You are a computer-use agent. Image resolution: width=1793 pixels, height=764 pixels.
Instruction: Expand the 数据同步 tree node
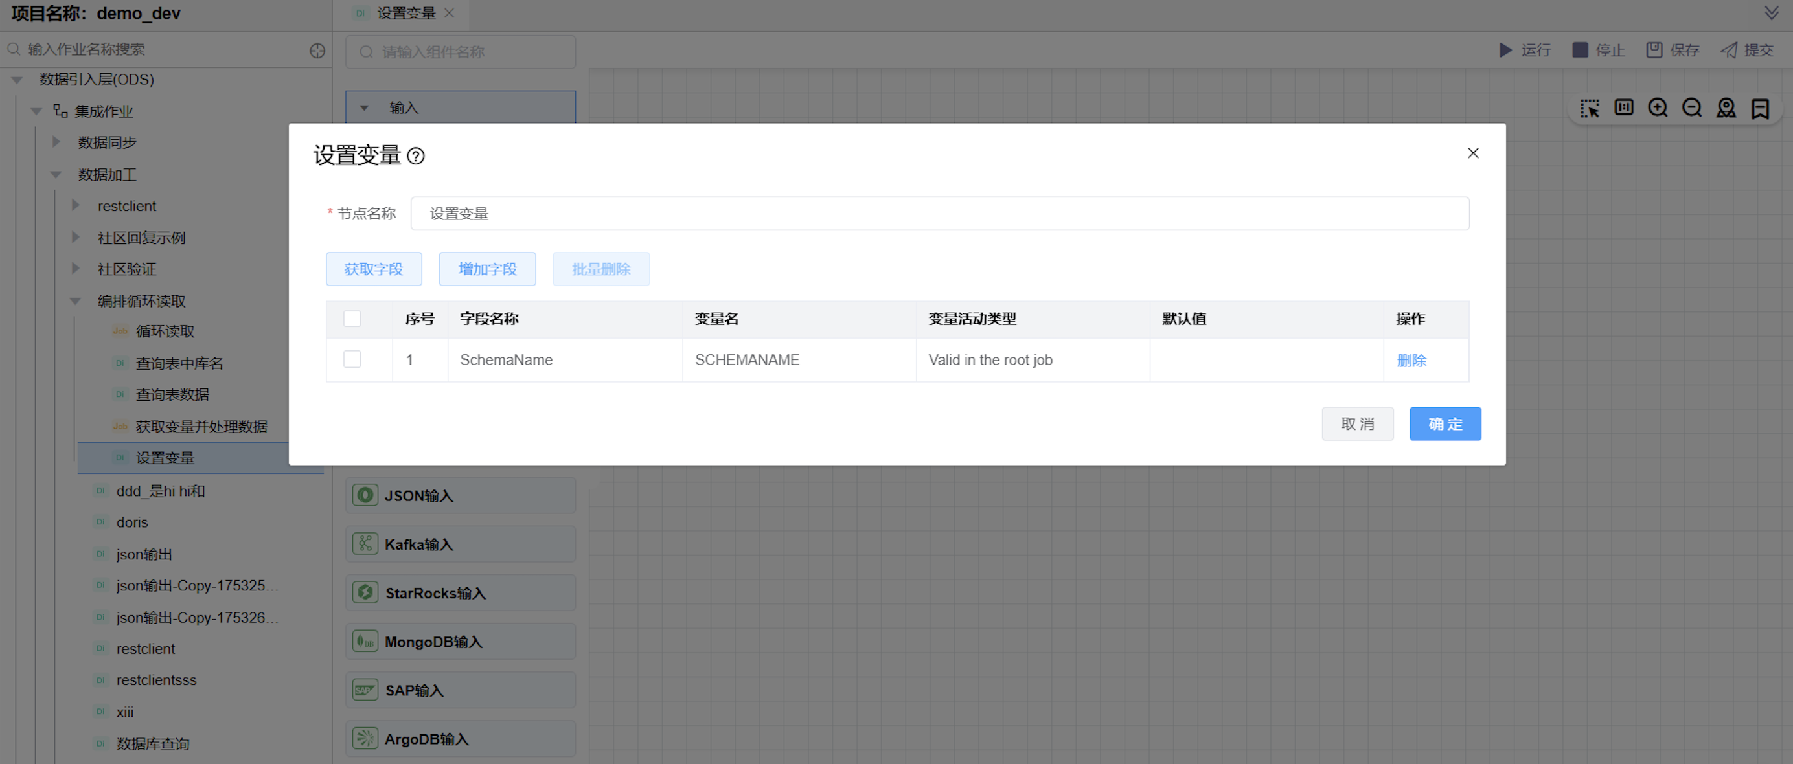click(x=56, y=142)
